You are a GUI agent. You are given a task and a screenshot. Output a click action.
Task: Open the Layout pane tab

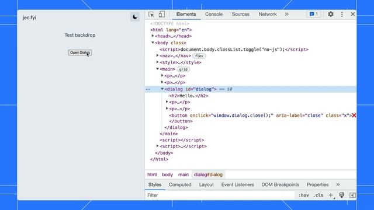[x=206, y=185]
